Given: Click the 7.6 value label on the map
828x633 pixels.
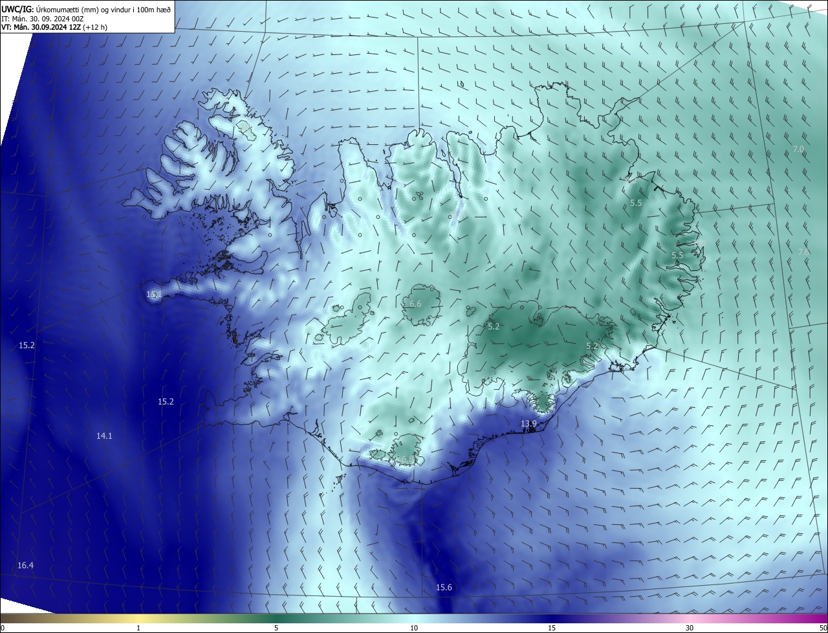Looking at the screenshot, I should 803,252.
